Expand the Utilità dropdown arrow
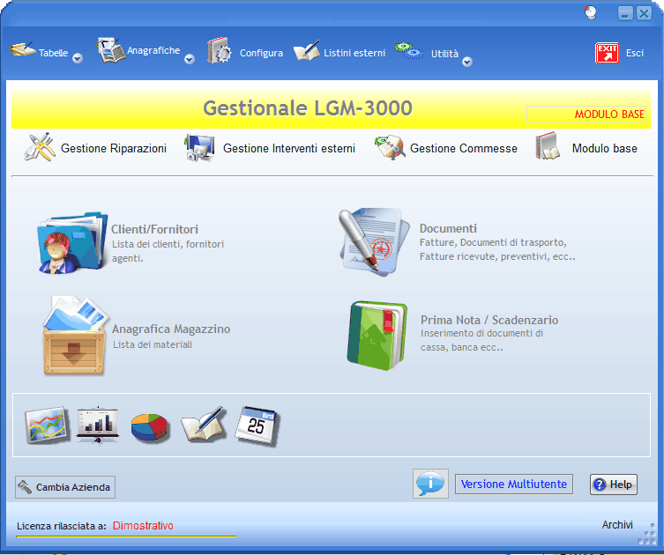This screenshot has width=664, height=555. (x=467, y=62)
